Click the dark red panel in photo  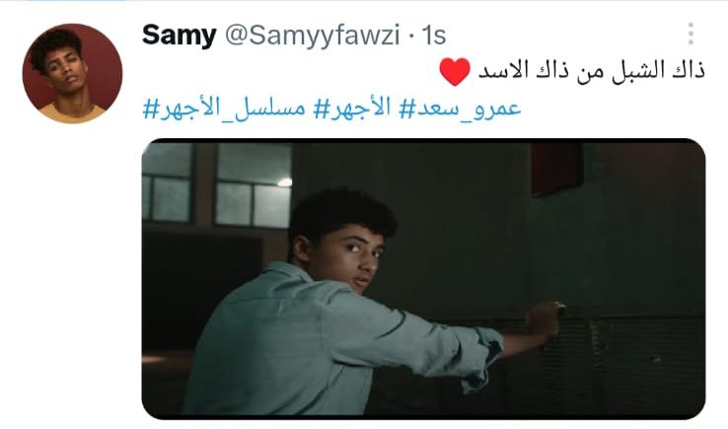click(x=556, y=168)
